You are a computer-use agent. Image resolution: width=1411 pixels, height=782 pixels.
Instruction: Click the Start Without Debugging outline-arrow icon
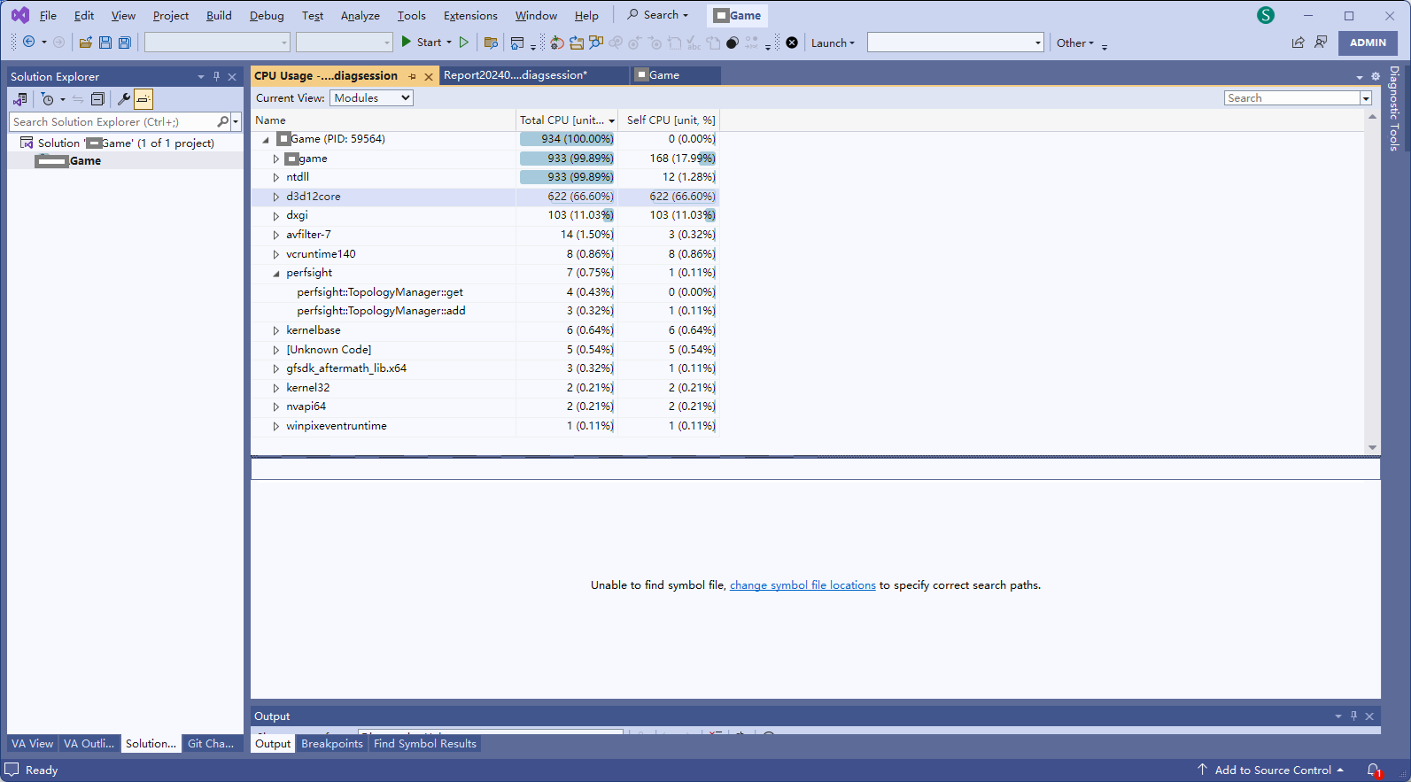[x=463, y=42]
